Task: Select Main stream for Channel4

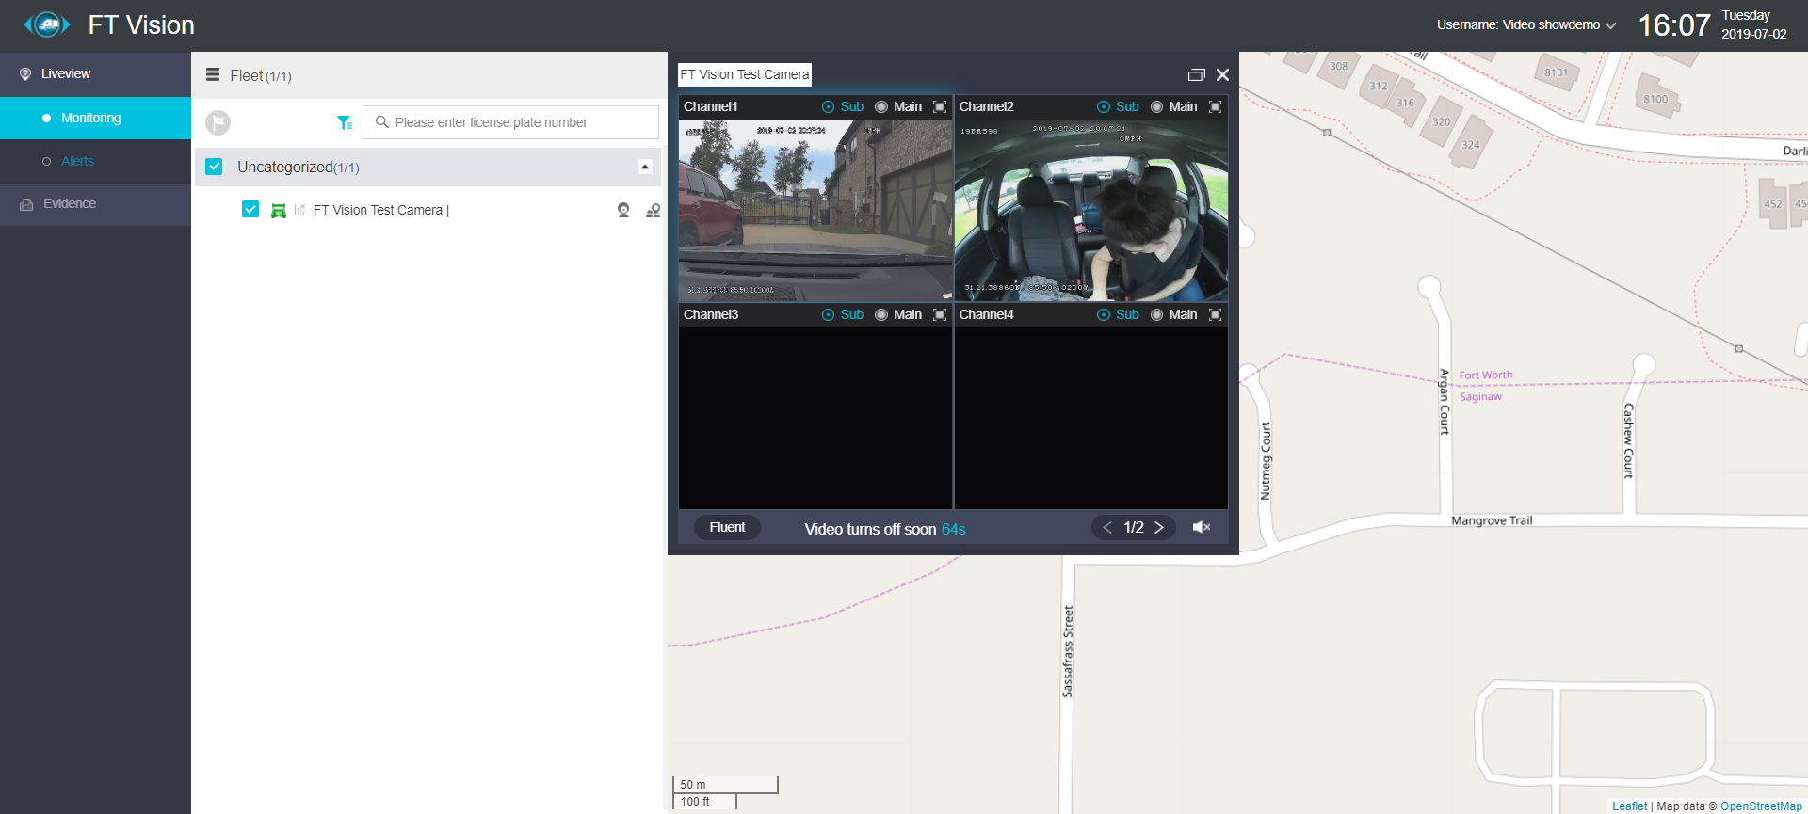Action: pyautogui.click(x=1173, y=314)
